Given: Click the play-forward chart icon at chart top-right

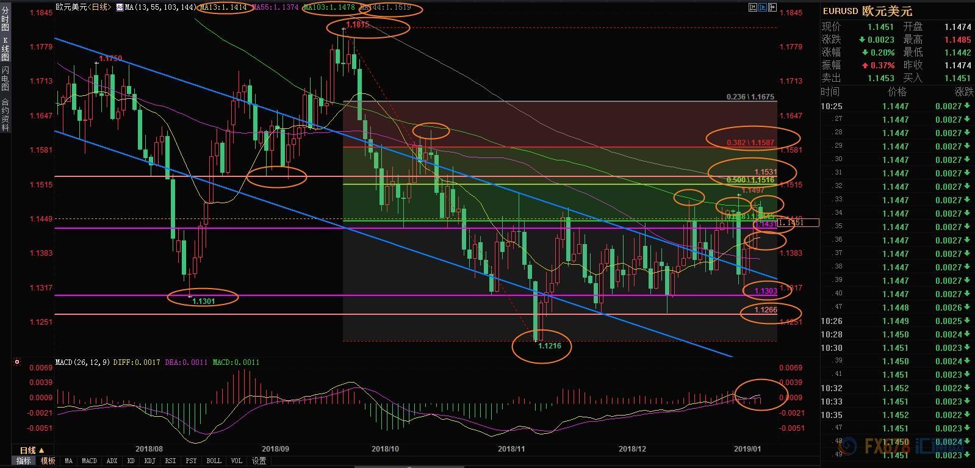Looking at the screenshot, I should tap(763, 7).
